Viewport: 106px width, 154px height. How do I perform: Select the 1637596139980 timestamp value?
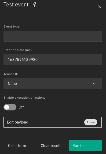click(23, 60)
